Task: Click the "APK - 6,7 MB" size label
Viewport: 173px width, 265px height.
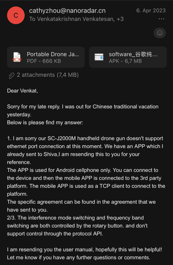Action: tap(125, 61)
